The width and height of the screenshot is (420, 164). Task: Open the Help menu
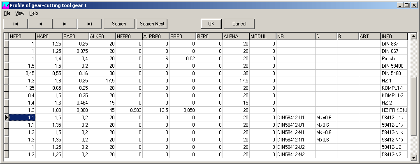pyautogui.click(x=33, y=13)
